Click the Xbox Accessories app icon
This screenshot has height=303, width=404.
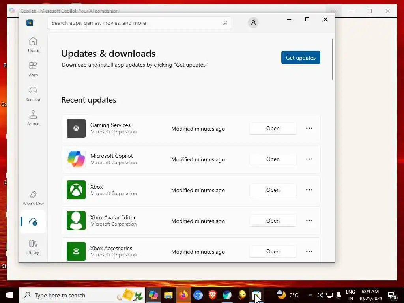(76, 251)
